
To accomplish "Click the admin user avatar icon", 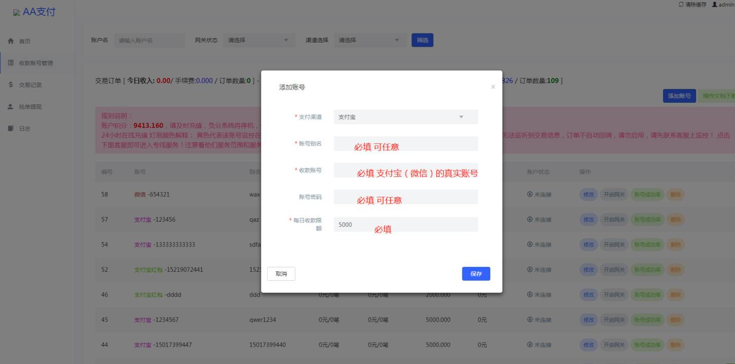I will click(x=714, y=4).
